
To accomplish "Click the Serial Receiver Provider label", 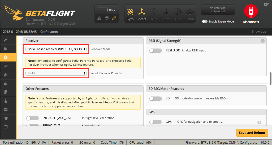I will click(x=106, y=73).
